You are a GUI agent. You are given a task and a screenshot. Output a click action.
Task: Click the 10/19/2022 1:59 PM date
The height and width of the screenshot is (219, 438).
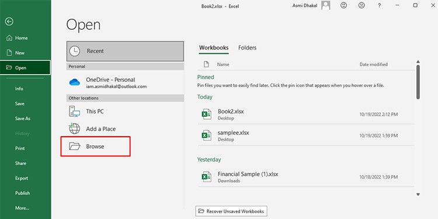[378, 135]
